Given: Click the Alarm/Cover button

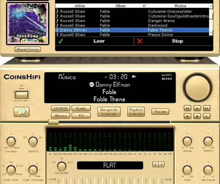Looking at the screenshot, I should (x=28, y=49).
